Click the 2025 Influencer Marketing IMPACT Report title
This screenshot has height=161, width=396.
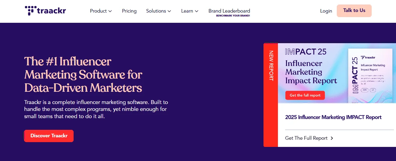click(333, 117)
